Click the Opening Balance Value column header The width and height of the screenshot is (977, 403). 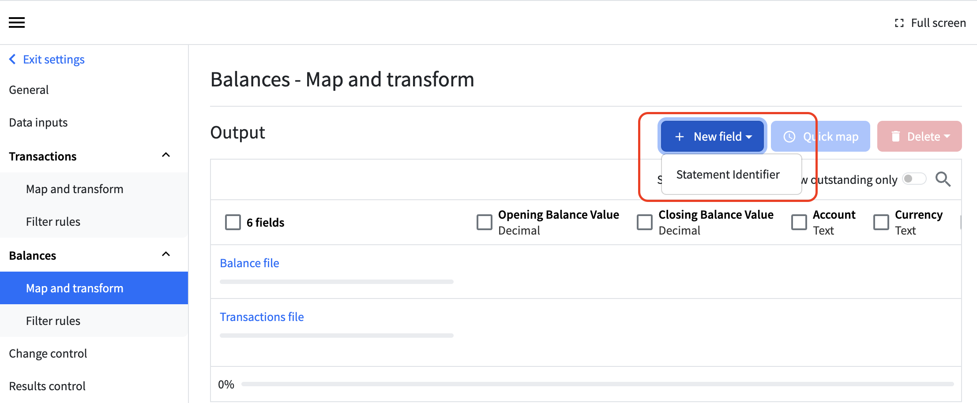tap(559, 215)
